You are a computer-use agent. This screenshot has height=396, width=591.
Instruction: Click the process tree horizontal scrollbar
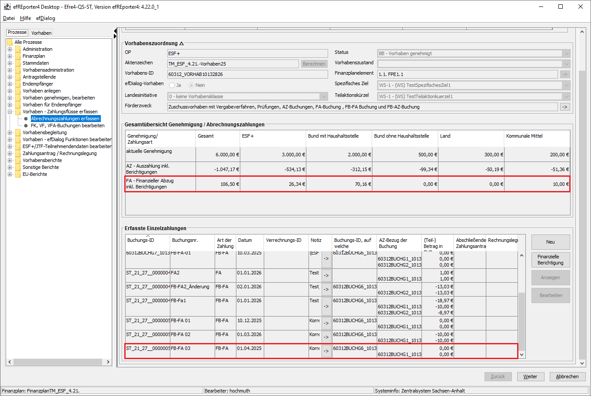tap(59, 362)
